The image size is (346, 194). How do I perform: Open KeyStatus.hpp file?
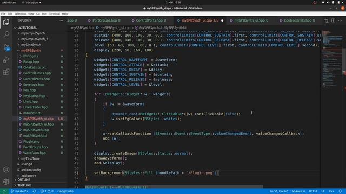click(39, 96)
